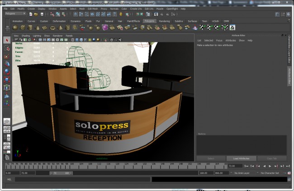The height and width of the screenshot is (191, 294).
Task: Toggle shadows with the gold sphere button
Action: pos(98,40)
